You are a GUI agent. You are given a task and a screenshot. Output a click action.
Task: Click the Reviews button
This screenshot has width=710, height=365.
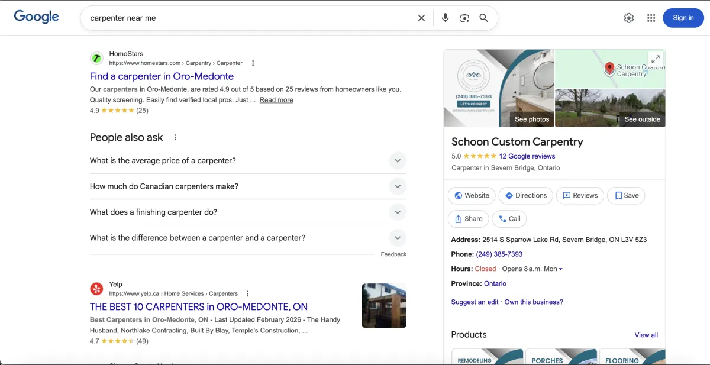[580, 196]
